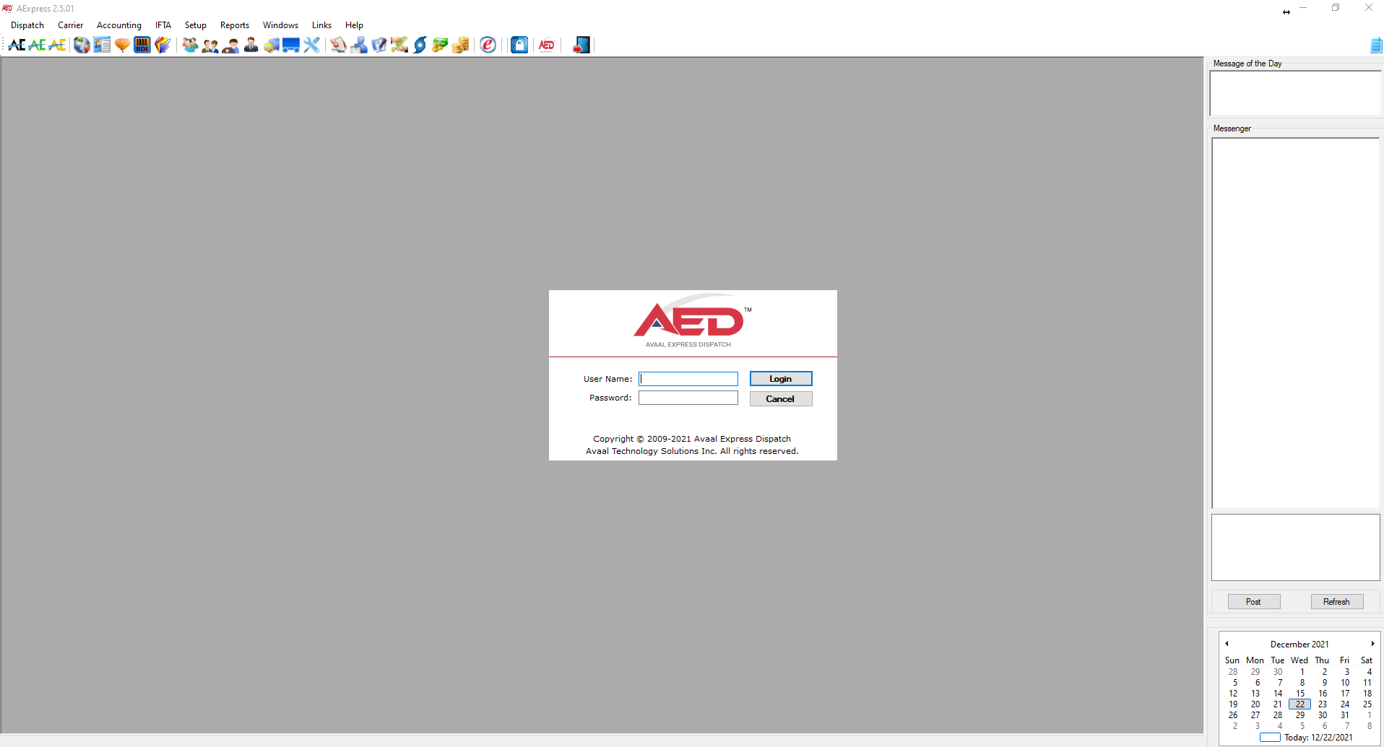Open the blue lock security icon
Screen dimensions: 1384x747
(519, 45)
